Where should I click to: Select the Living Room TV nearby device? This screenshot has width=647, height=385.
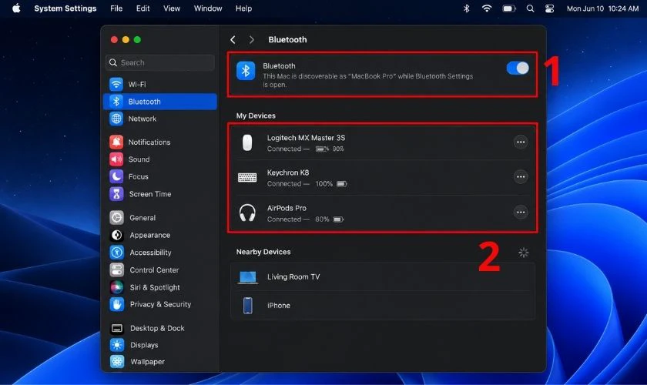tap(383, 277)
